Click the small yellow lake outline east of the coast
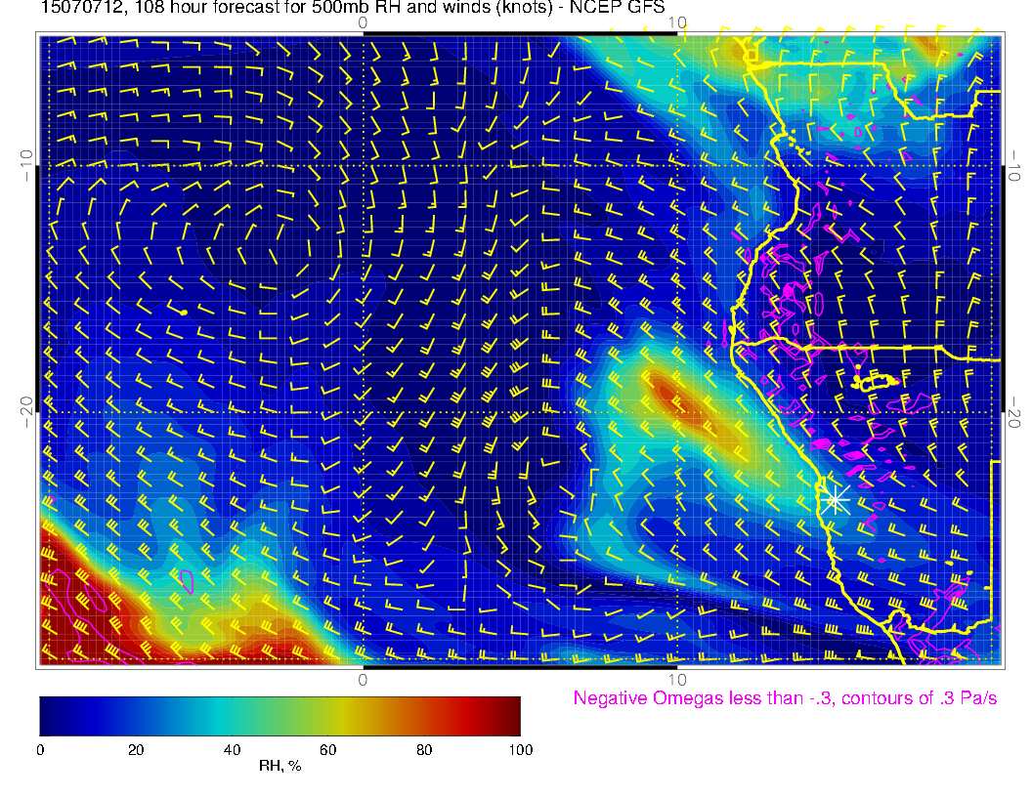This screenshot has height=797, width=1032. click(x=875, y=381)
